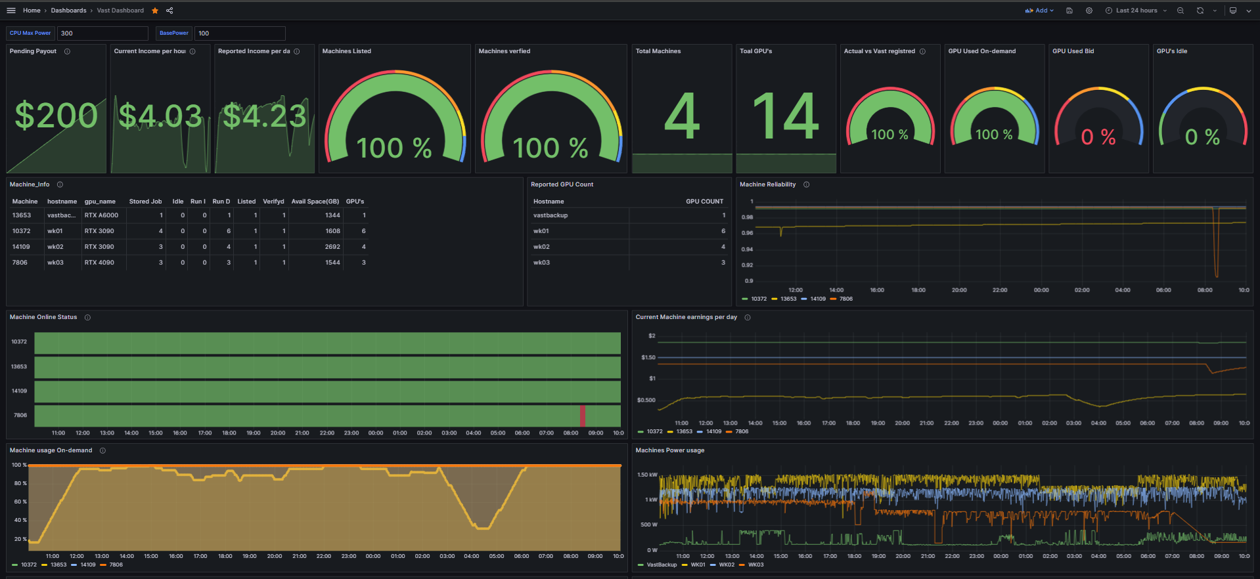Screen dimensions: 1260x579
Task: Open Machines Power usage panel title
Action: (x=669, y=450)
